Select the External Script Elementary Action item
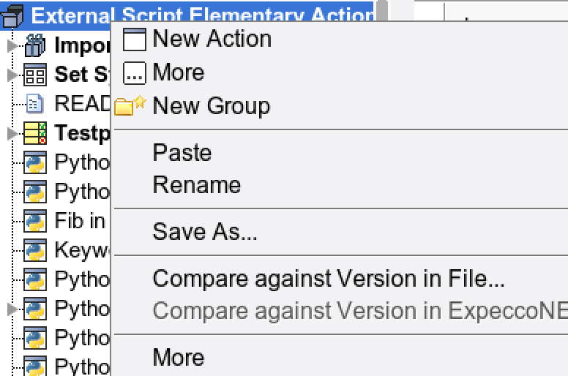This screenshot has width=568, height=376. point(202,16)
